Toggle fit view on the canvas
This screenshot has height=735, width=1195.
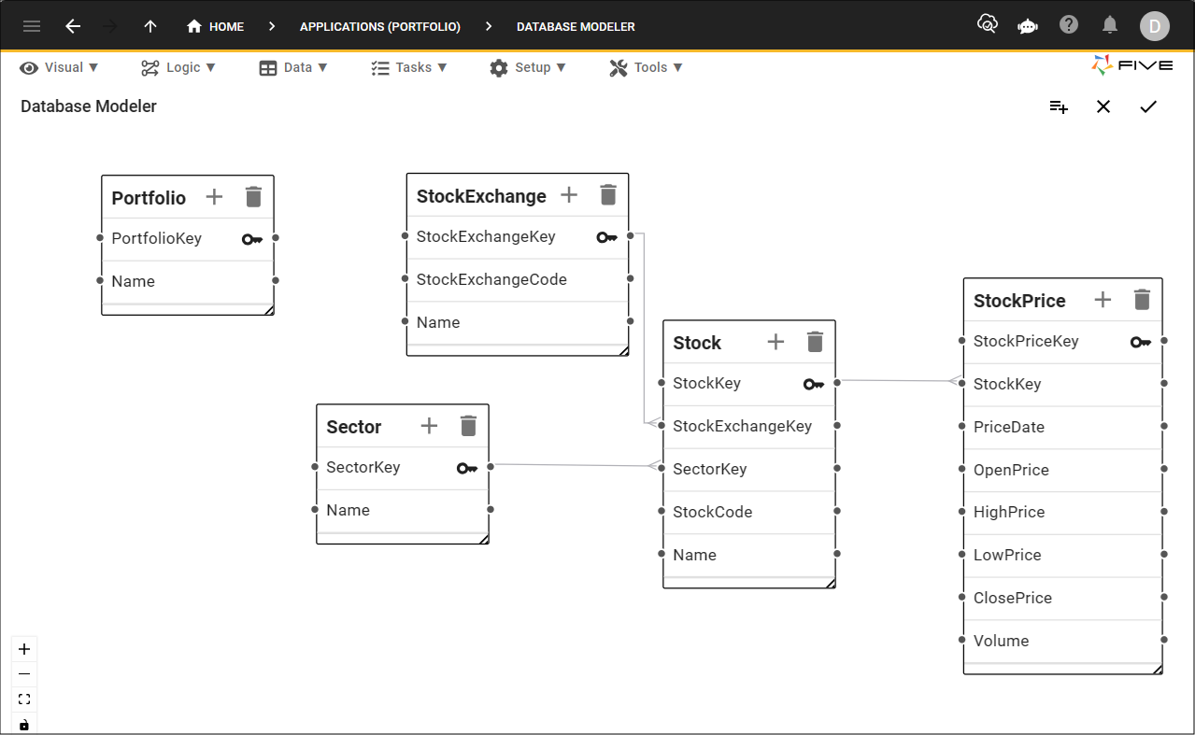click(x=24, y=700)
